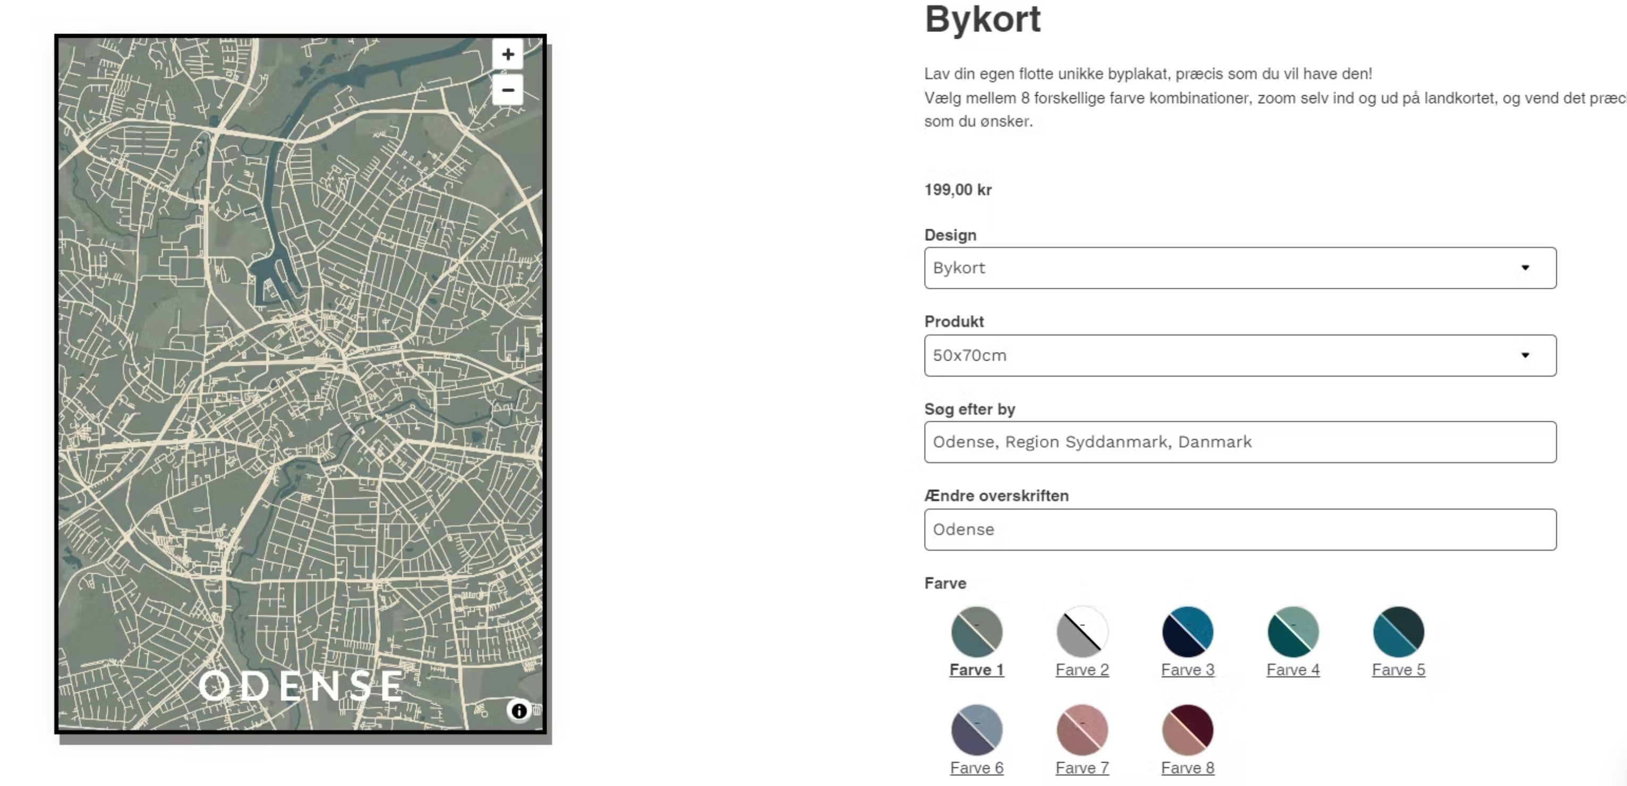Select the Farve 7 dusty pink swatch
Viewport: 1627px width, 786px height.
(1081, 729)
